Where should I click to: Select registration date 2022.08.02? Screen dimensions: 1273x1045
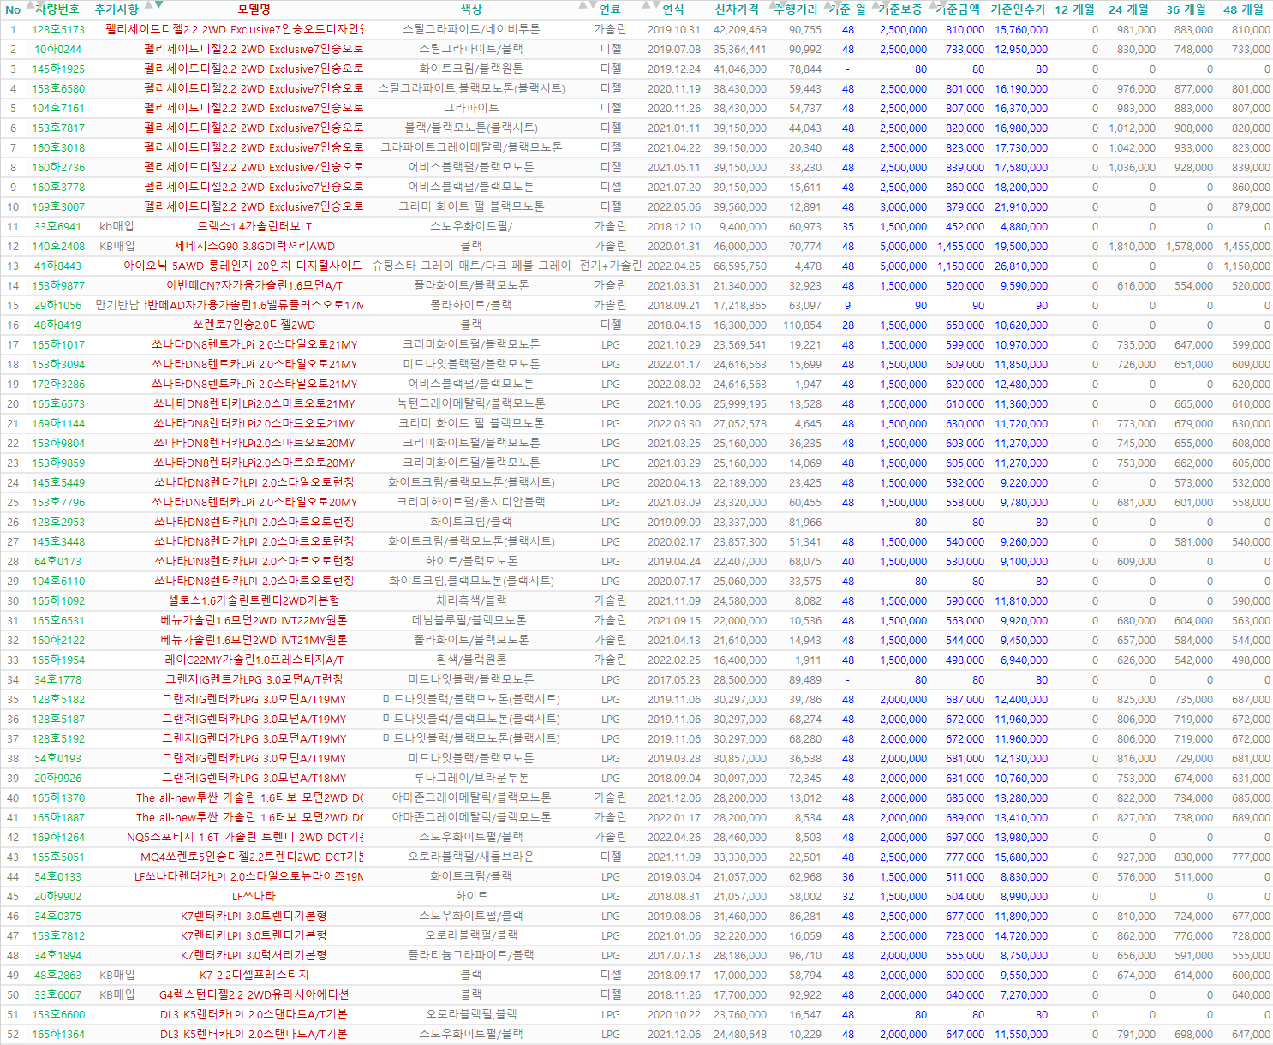pos(674,384)
